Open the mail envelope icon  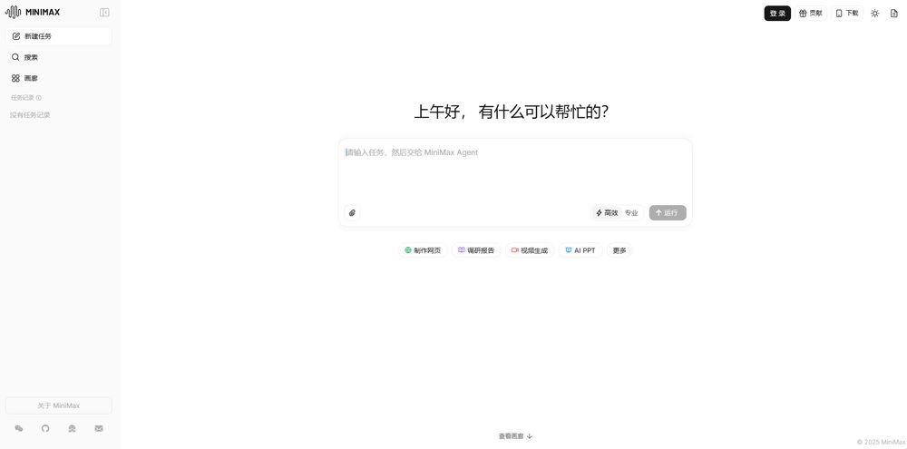pyautogui.click(x=99, y=429)
